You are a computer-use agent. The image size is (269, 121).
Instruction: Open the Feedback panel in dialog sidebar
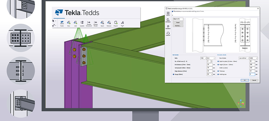pyautogui.click(x=168, y=27)
